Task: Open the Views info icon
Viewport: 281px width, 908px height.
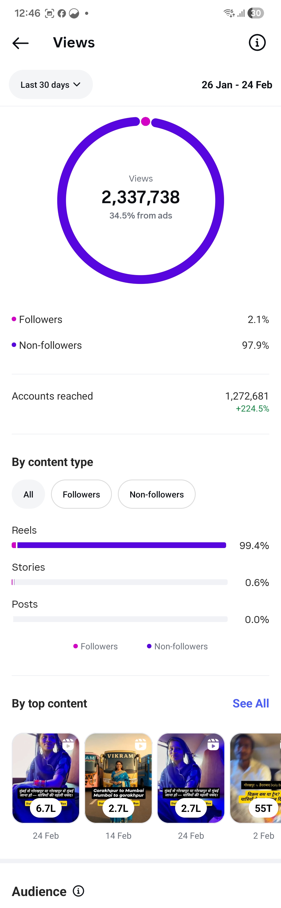Action: pos(257,43)
